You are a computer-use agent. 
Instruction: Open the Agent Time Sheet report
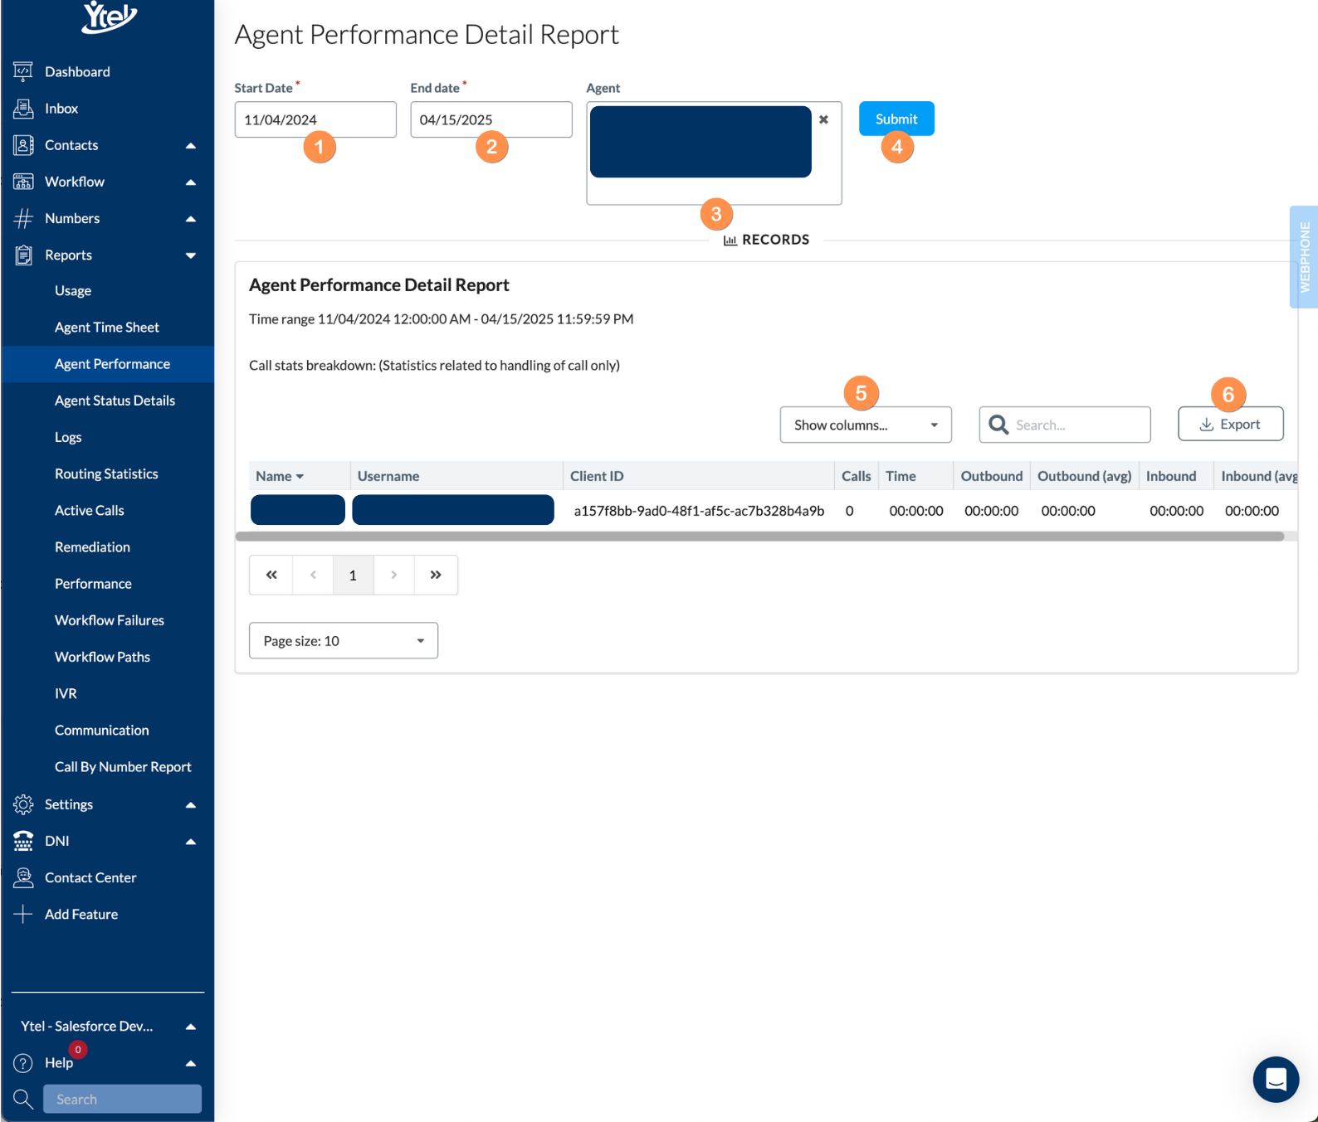tap(107, 328)
